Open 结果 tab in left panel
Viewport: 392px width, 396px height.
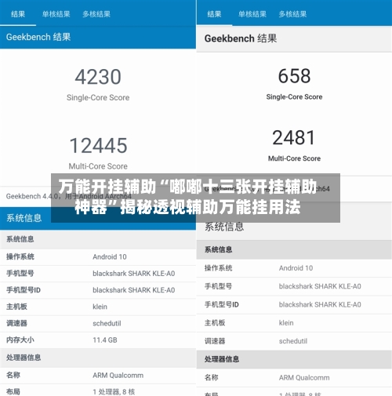(x=18, y=14)
